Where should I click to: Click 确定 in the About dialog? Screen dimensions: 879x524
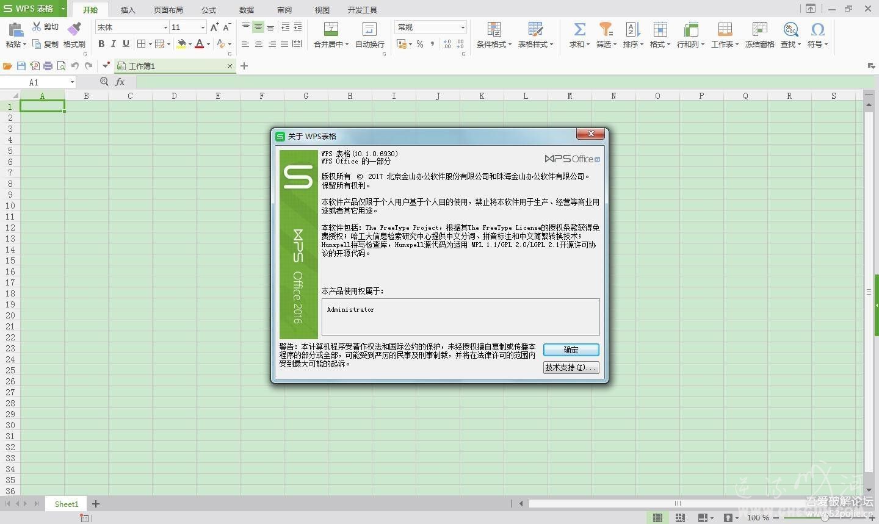tap(571, 350)
